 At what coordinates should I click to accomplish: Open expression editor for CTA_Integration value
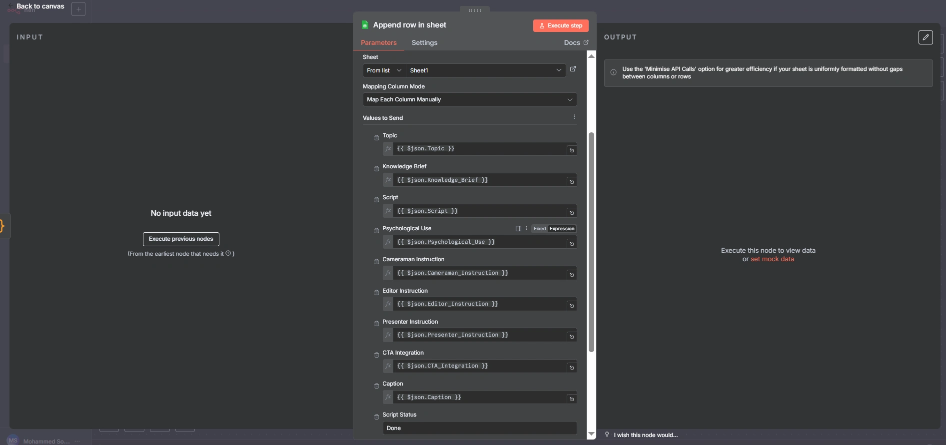572,367
